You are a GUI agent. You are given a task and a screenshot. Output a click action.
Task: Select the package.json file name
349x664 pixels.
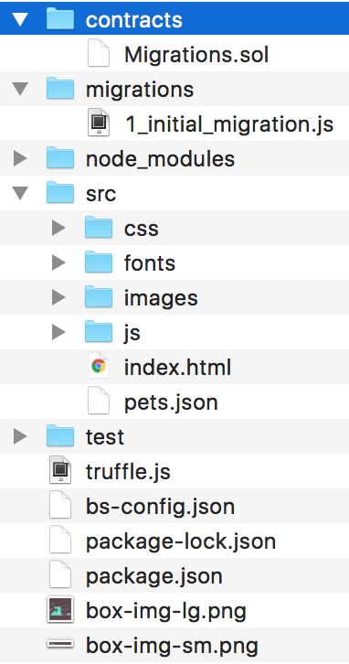154,575
